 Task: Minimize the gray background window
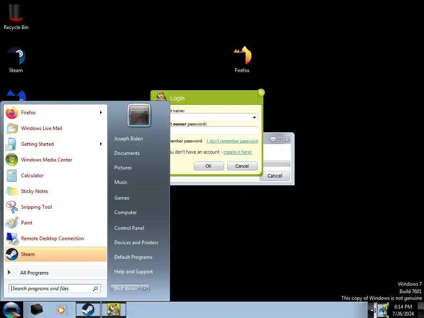[273, 140]
